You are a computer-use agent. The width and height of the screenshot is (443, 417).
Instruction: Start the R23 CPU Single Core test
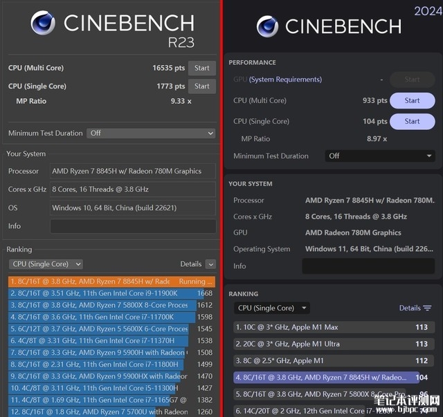point(202,86)
